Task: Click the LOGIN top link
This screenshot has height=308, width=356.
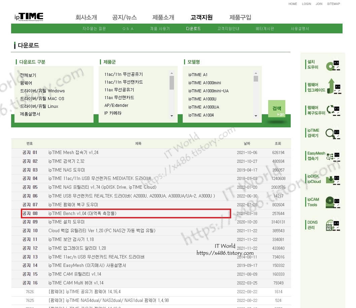Action: coord(306,4)
